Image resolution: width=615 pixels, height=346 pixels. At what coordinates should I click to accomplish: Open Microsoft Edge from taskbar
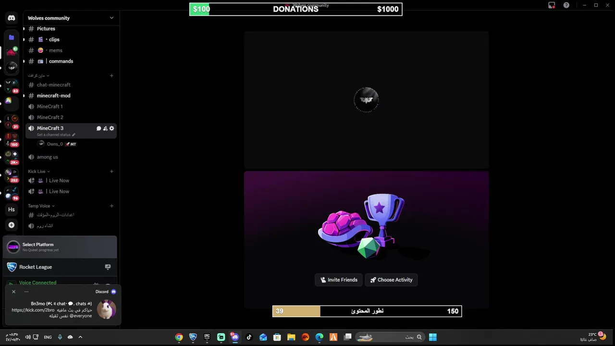(x=320, y=337)
